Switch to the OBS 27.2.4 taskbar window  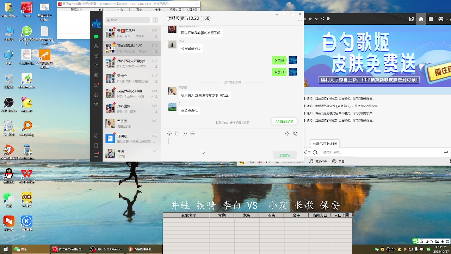pyautogui.click(x=106, y=249)
